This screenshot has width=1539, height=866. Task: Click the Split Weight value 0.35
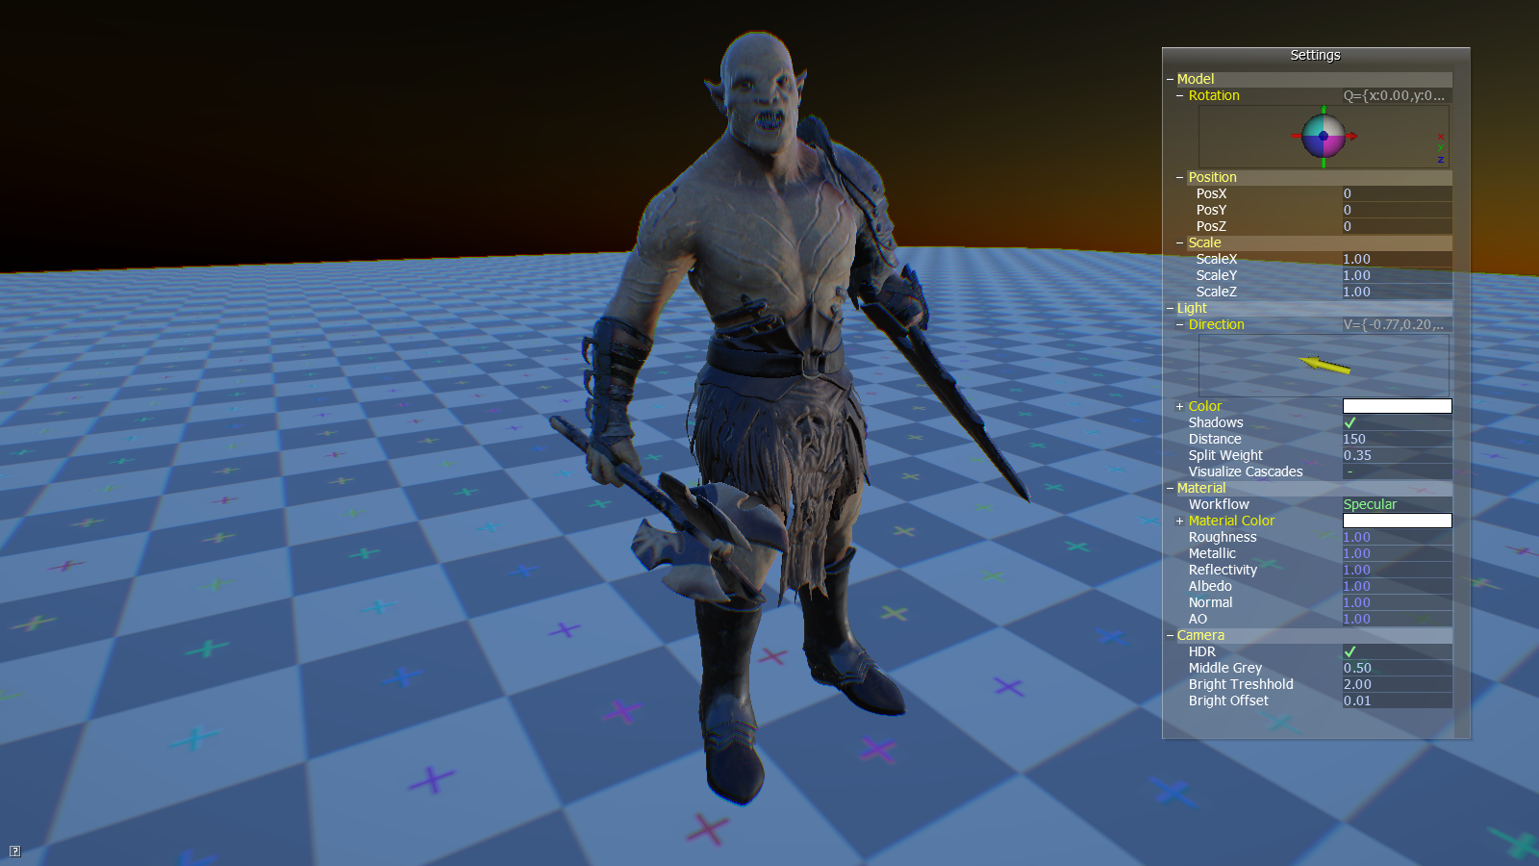pos(1398,455)
